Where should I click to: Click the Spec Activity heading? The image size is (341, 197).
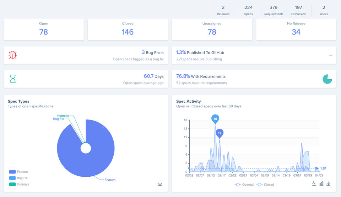[188, 101]
